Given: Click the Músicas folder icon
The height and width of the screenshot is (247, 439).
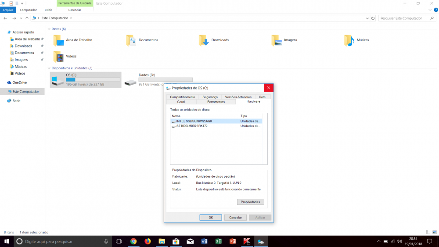Looking at the screenshot, I should [349, 40].
